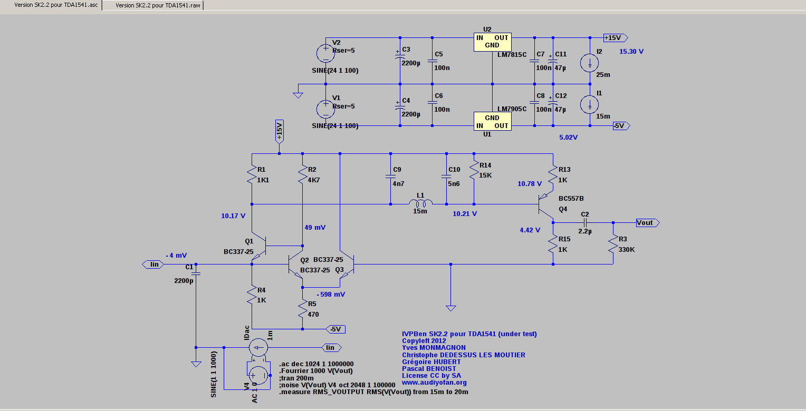Viewport: 806px width, 411px height.
Task: Click the Iin label next to IDac
Action: 332,347
